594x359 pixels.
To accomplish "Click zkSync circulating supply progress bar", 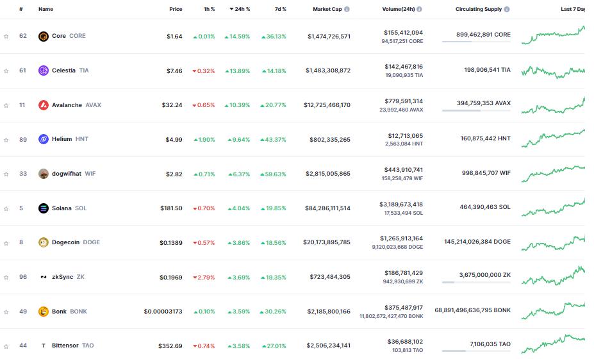I will coord(476,282).
